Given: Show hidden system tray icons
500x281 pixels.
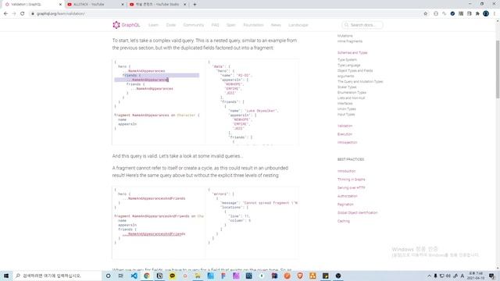Looking at the screenshot, I should pos(429,276).
